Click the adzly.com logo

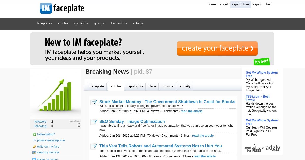point(273,148)
